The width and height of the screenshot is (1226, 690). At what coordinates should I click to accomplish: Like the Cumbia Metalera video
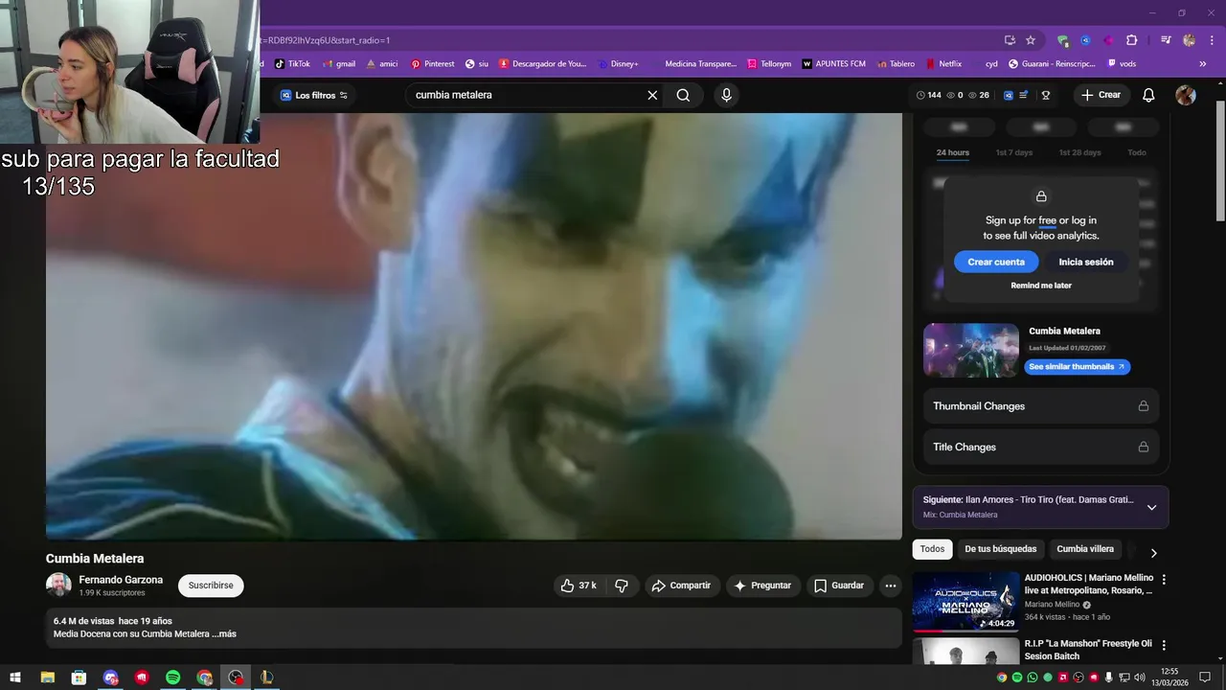579,586
